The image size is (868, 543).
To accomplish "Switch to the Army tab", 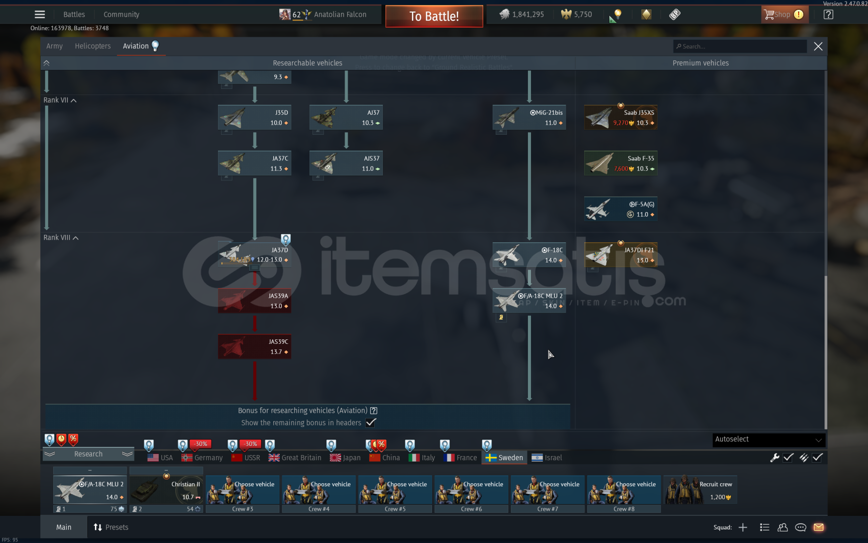I will [x=54, y=46].
